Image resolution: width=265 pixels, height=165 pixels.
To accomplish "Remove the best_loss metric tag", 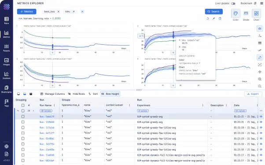I will coord(59,12).
